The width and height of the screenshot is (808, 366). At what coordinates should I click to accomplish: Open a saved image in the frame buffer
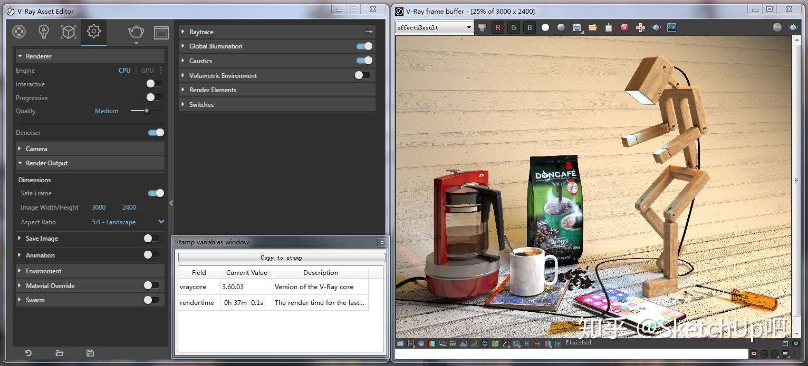click(592, 27)
